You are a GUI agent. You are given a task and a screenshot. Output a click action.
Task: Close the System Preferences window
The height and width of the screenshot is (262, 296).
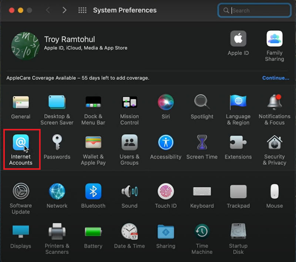tap(12, 10)
